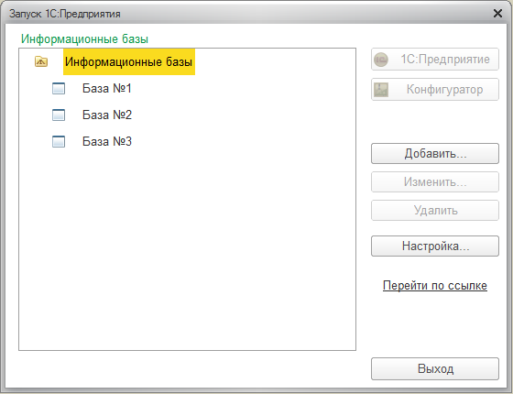
Task: Click the 1C logo icon on the launch button
Action: pyautogui.click(x=381, y=60)
